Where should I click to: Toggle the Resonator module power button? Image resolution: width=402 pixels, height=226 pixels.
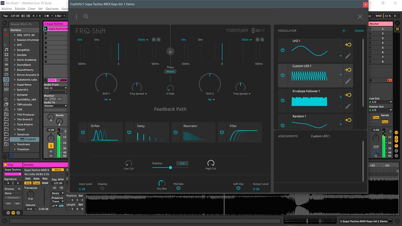coord(175,132)
